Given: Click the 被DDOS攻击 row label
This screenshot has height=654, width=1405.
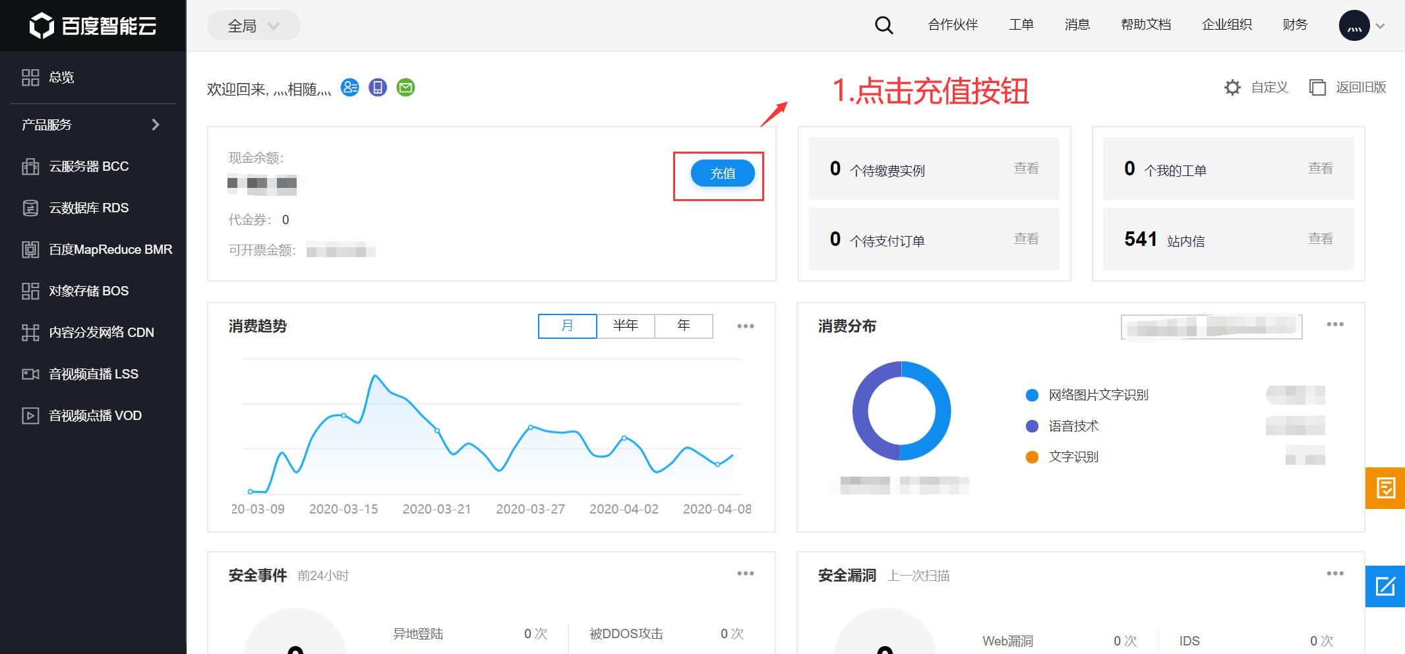Looking at the screenshot, I should click(x=626, y=634).
